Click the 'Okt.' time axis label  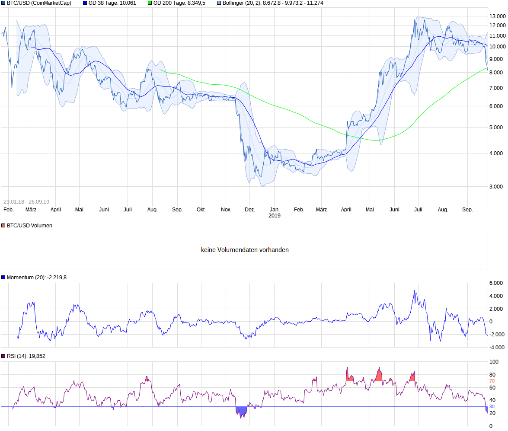201,210
